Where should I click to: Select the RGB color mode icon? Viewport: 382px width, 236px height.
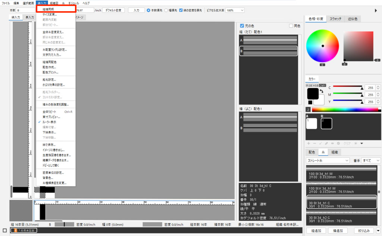click(309, 86)
